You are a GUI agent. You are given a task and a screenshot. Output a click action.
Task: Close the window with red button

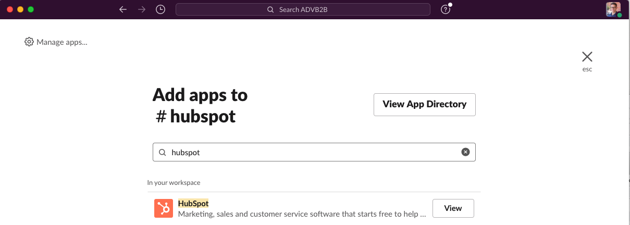tap(10, 9)
